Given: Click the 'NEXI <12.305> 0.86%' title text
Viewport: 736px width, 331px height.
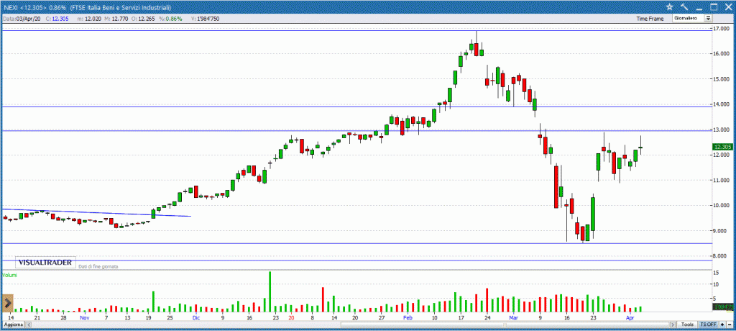Looking at the screenshot, I should click(34, 7).
